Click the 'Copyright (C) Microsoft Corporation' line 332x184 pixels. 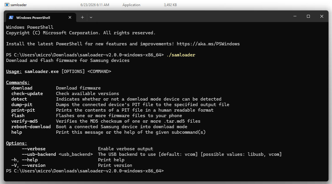pos(81,33)
